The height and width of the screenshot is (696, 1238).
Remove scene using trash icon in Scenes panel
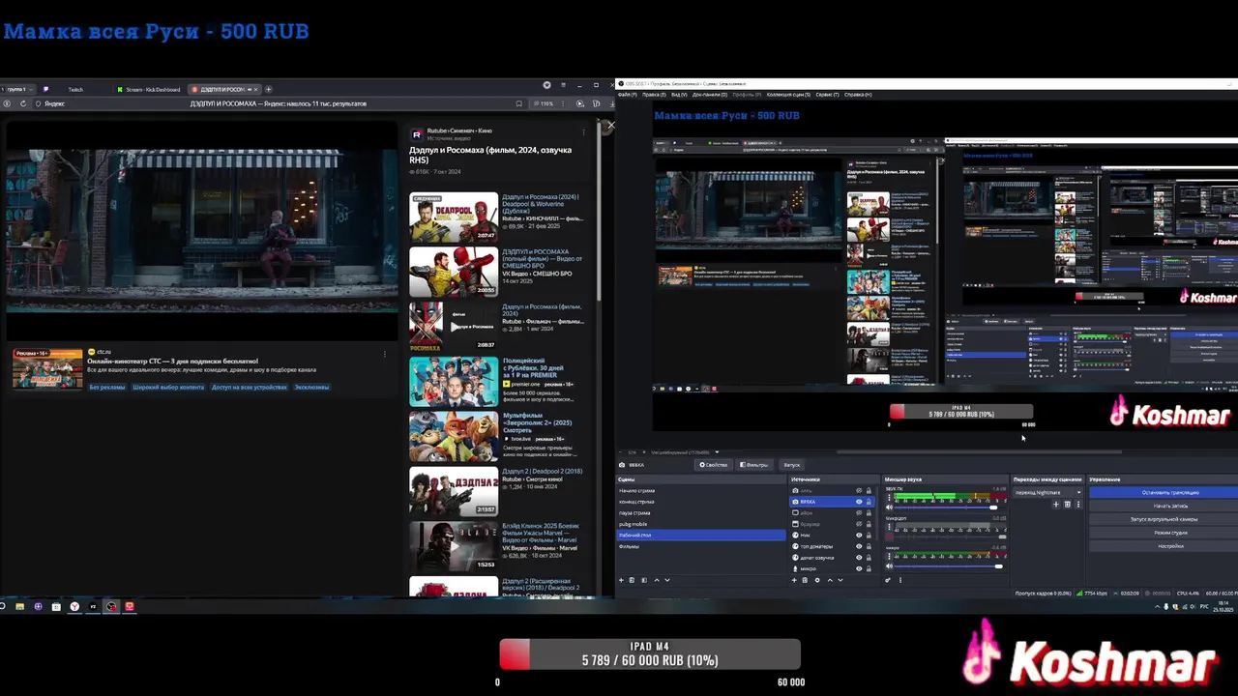[x=632, y=580]
